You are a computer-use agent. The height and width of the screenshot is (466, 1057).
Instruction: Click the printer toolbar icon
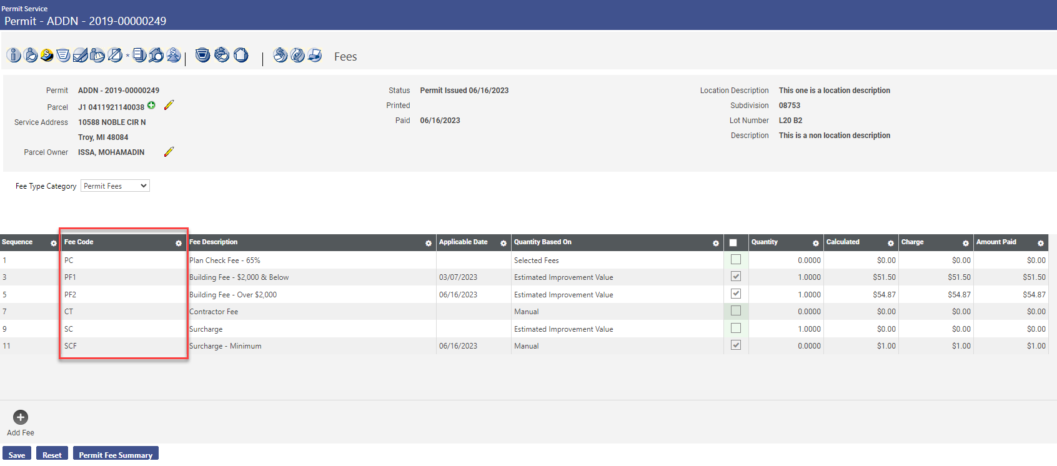(x=314, y=55)
